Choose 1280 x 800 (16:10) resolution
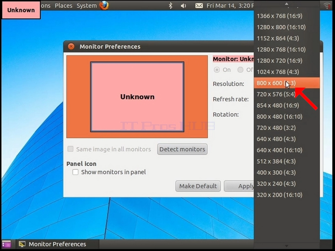This screenshot has width=335, height=251. coord(287,27)
